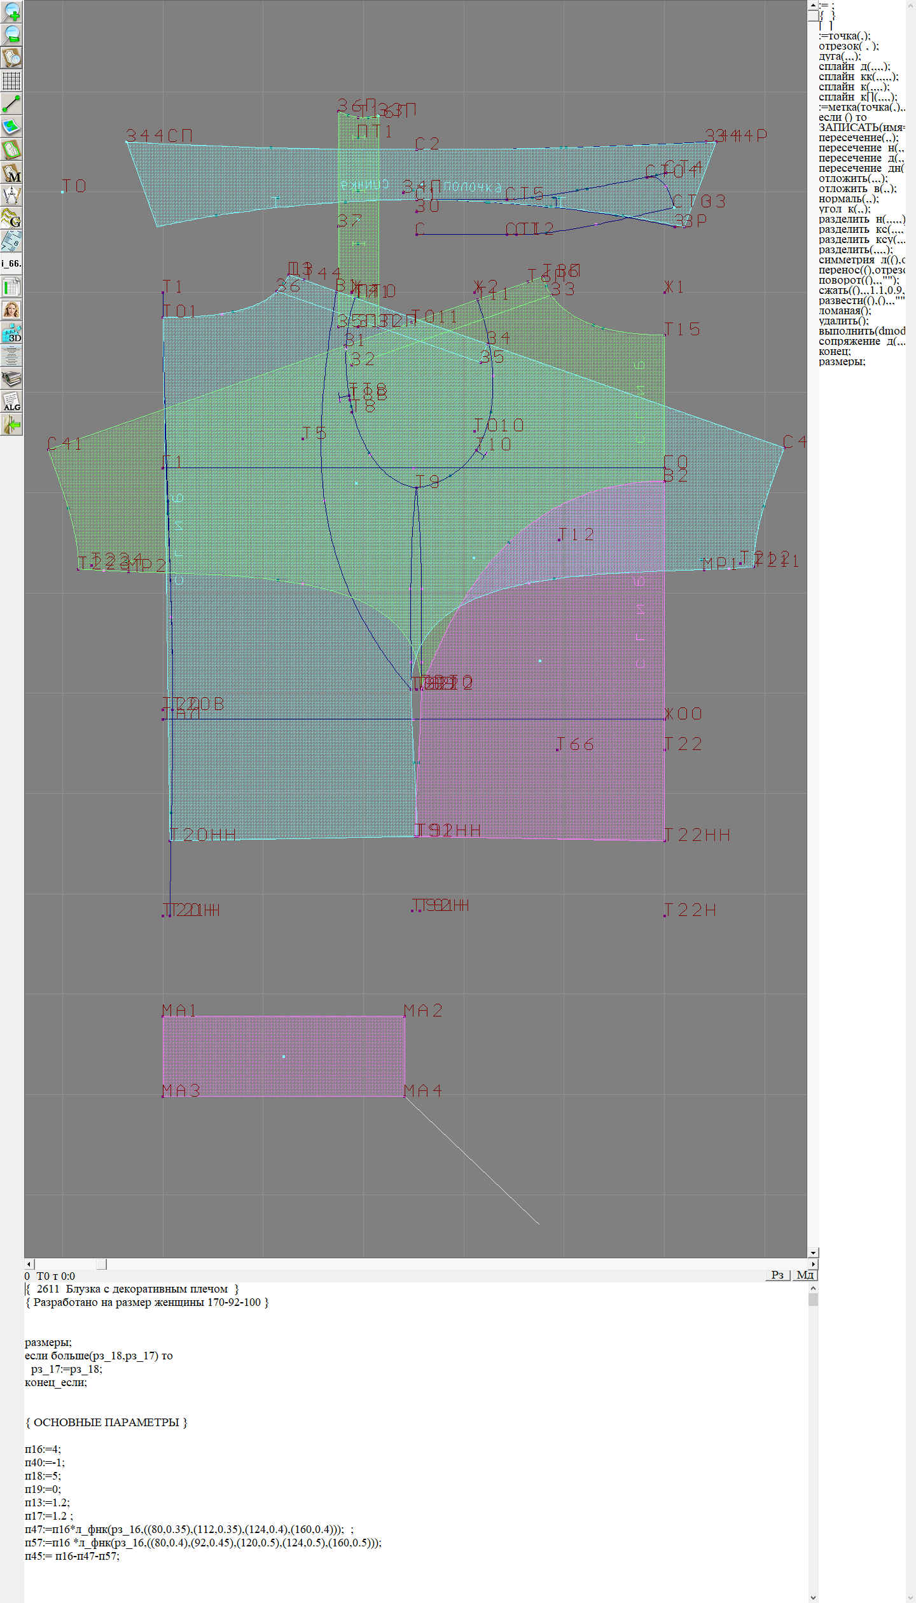The width and height of the screenshot is (916, 1603).
Task: Click the pattern icon marked with M
Action: click(x=11, y=172)
